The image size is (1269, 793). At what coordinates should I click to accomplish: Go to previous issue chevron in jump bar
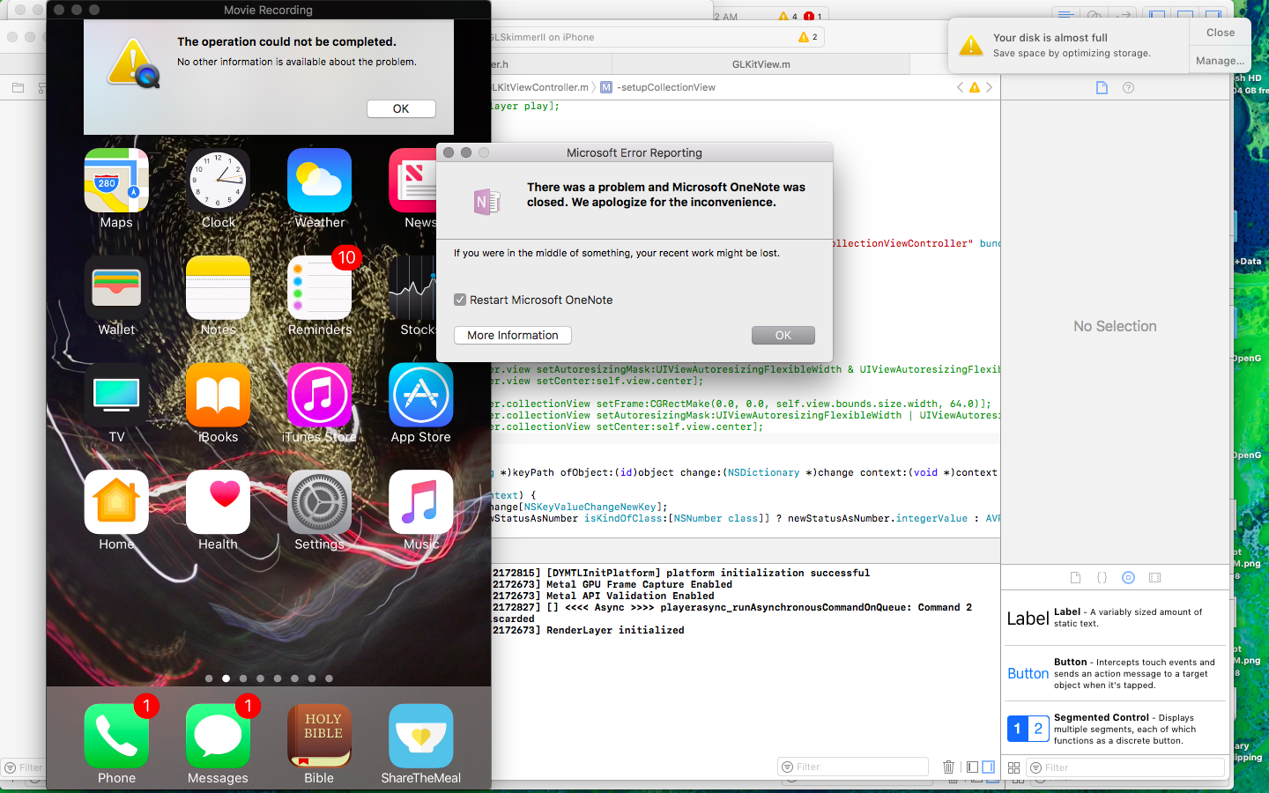[960, 87]
